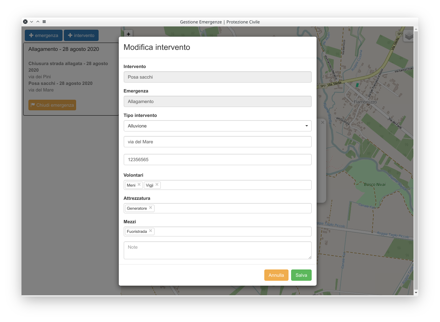440x322 pixels.
Task: Click the Posa sacchi intervento field
Action: [x=217, y=77]
